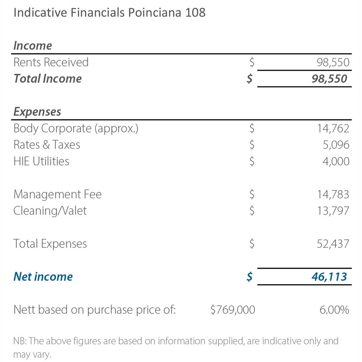Screen dimensions: 362x362
Task: Select the Income section heading
Action: point(33,46)
